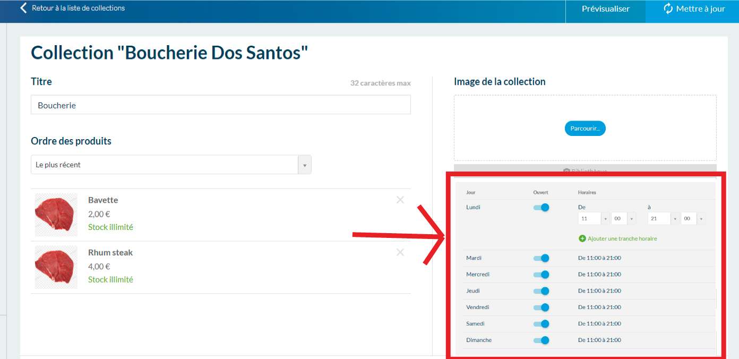This screenshot has width=739, height=359.
Task: Open the Bibliothèque image library bar
Action: tap(585, 170)
